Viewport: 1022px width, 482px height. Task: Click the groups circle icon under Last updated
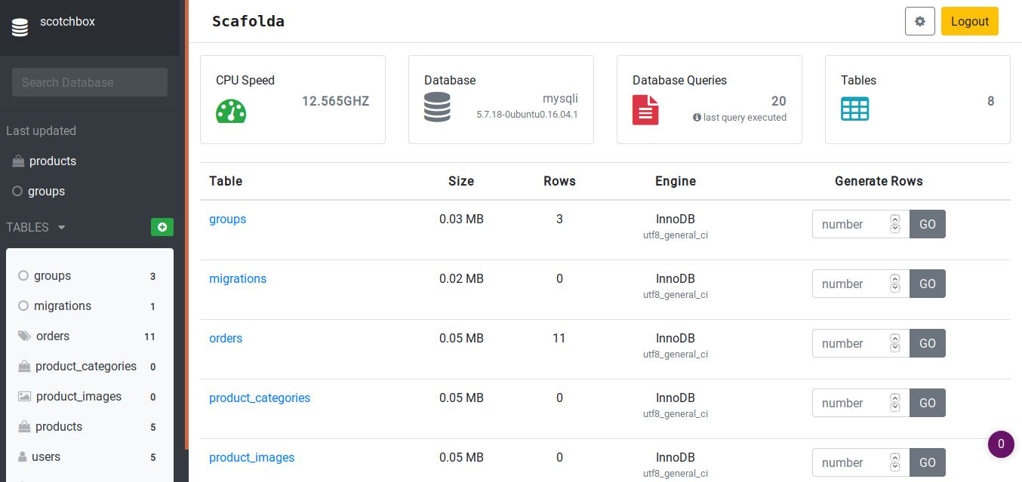17,191
